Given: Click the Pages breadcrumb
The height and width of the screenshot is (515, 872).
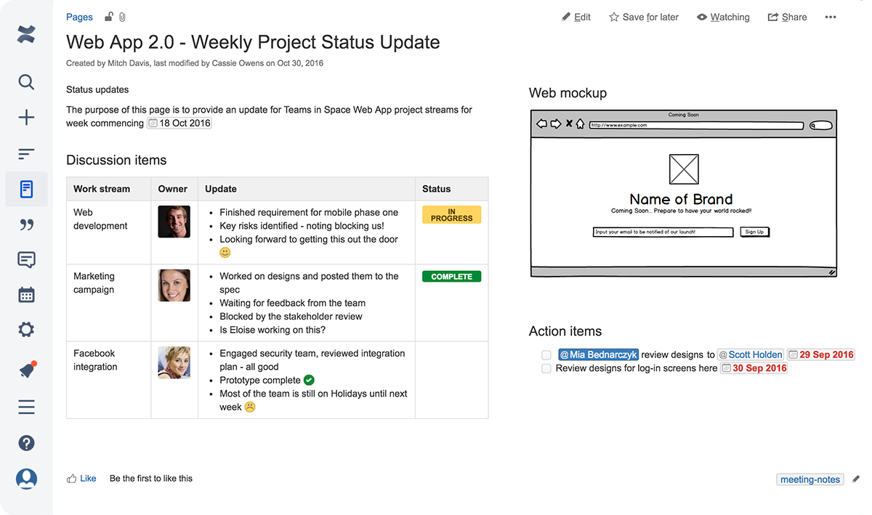Looking at the screenshot, I should coord(79,17).
